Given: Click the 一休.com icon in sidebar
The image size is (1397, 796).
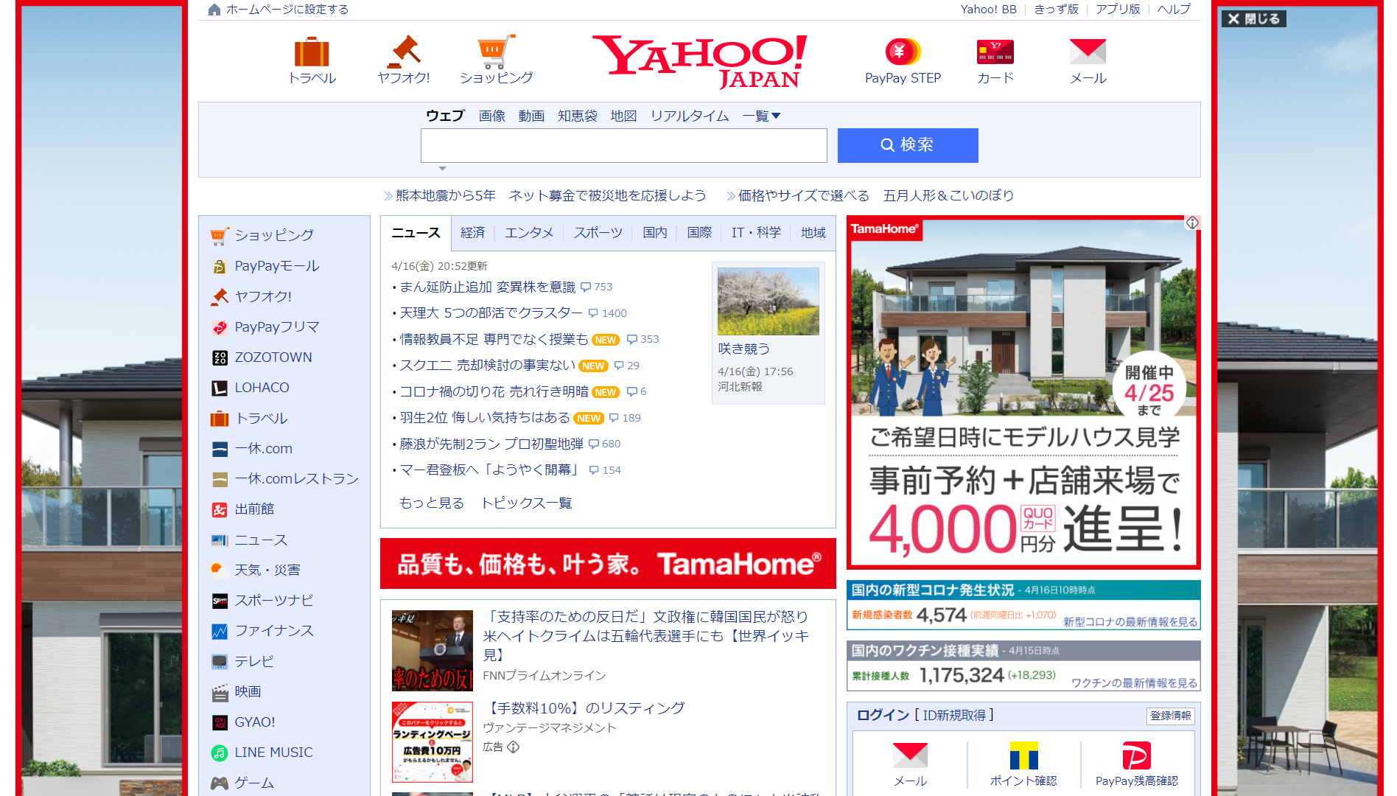Looking at the screenshot, I should click(220, 449).
